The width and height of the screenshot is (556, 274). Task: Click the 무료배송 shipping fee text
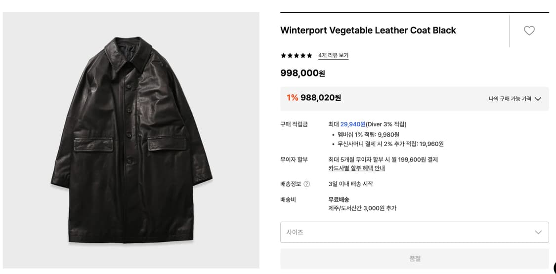coord(339,199)
